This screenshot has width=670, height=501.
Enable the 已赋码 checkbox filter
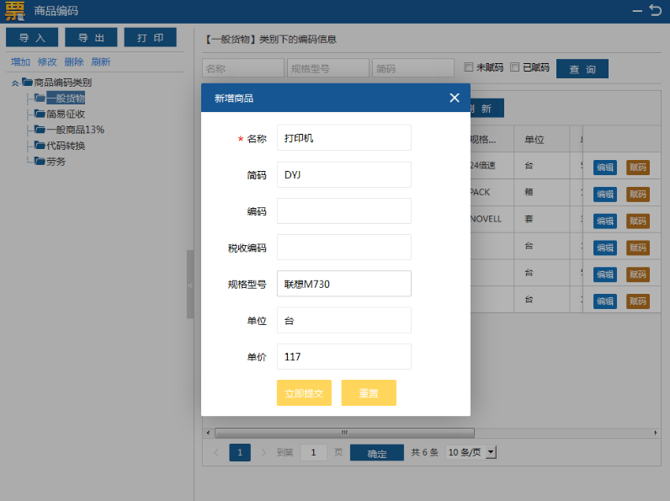pos(515,67)
